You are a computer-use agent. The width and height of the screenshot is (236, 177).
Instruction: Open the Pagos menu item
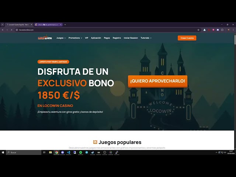[107, 38]
